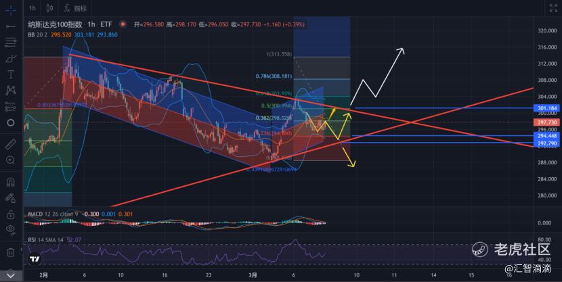Click the red market status dot
Image resolution: width=562 pixels, height=282 pixels.
pos(123,24)
